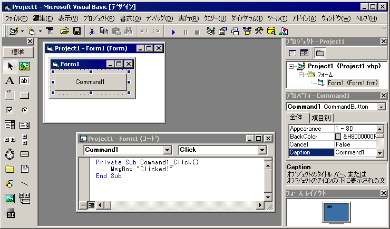Select the DirListBox folder tool in the toolbox
Screen dimensions: 390x229
tap(10, 169)
